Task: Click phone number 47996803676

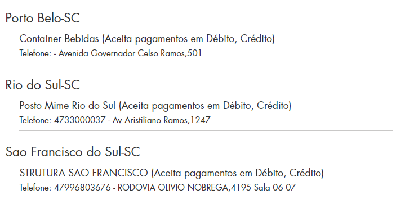Action: (82, 187)
